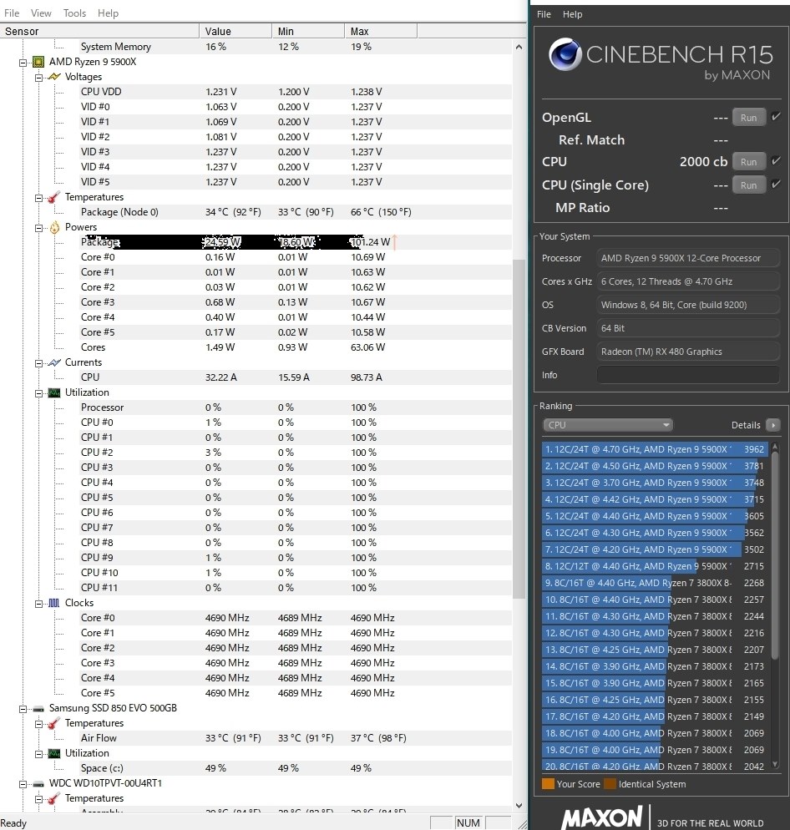This screenshot has height=830, width=790.
Task: Select ranking entry 8 scoring 2715
Action: pyautogui.click(x=655, y=566)
